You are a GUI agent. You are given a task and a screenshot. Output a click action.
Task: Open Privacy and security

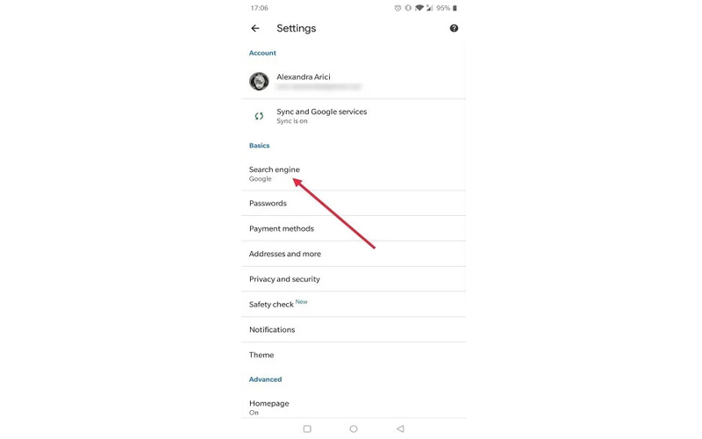coord(354,278)
